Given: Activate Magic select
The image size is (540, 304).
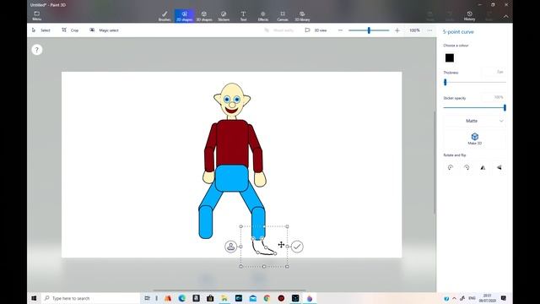Looking at the screenshot, I should point(104,30).
